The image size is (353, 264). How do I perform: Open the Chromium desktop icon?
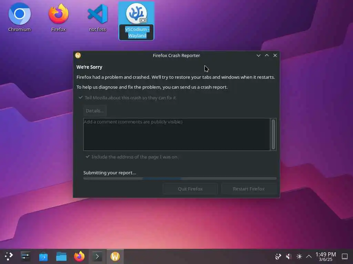(19, 18)
